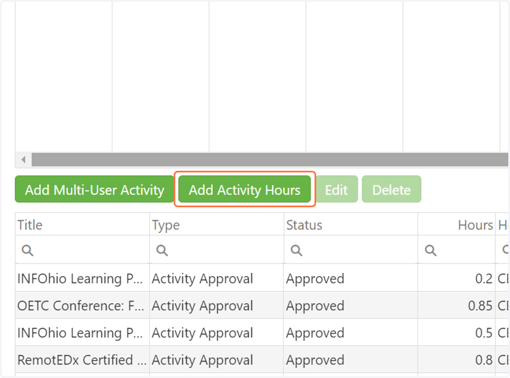Click Activity Approval in the OETC Conference row
This screenshot has width=510, height=378.
pos(202,306)
